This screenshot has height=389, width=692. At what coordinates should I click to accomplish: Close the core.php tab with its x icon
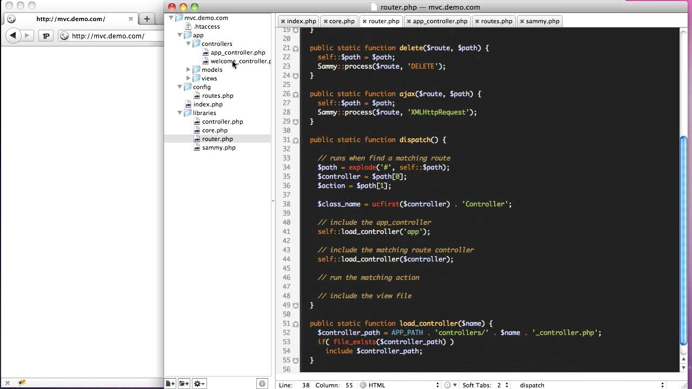325,21
